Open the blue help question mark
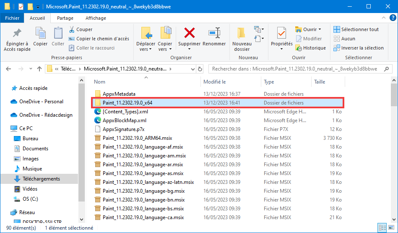The width and height of the screenshot is (398, 233). [x=393, y=18]
